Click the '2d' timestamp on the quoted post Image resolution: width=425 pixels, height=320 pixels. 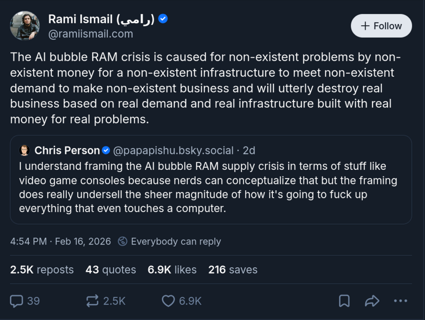click(x=250, y=150)
